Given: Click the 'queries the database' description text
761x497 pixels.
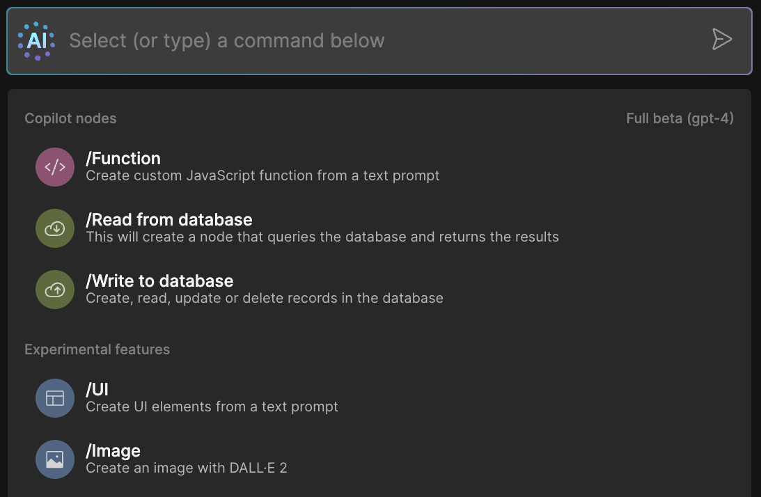Looking at the screenshot, I should [322, 237].
